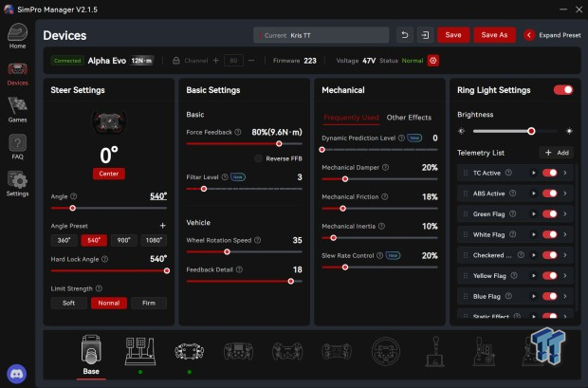Image resolution: width=588 pixels, height=388 pixels.
Task: Click the undo preset changes icon
Action: coord(405,35)
